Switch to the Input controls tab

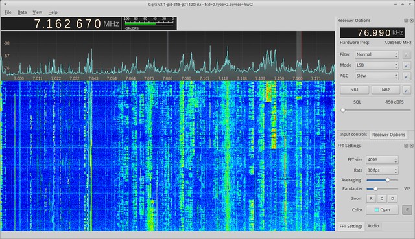pos(353,135)
